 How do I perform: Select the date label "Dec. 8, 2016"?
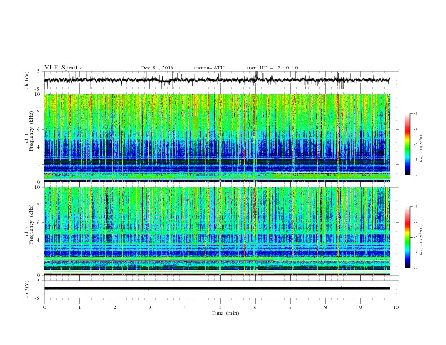tap(157, 68)
